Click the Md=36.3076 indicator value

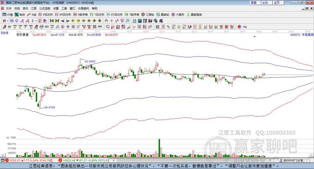76,35
